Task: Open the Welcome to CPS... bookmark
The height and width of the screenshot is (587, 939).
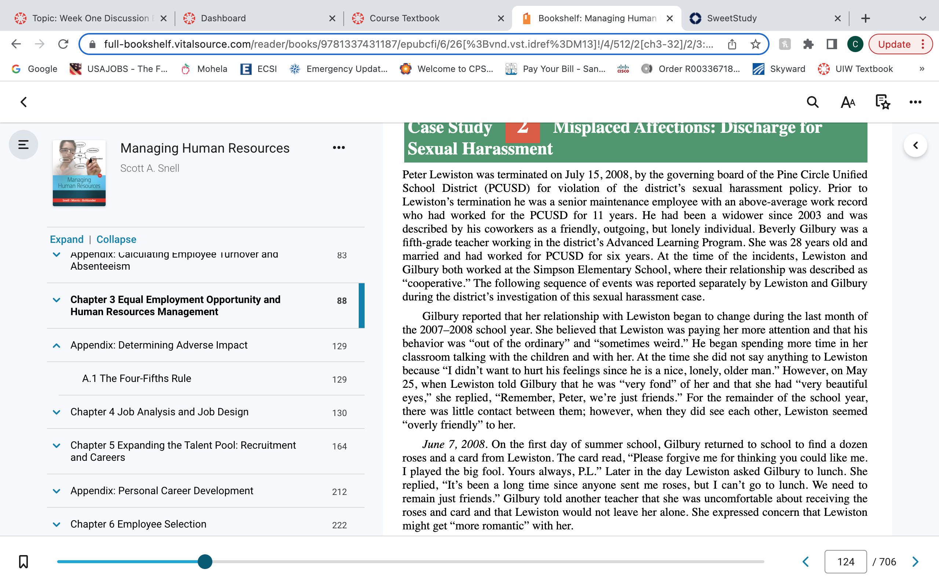Action: (447, 69)
